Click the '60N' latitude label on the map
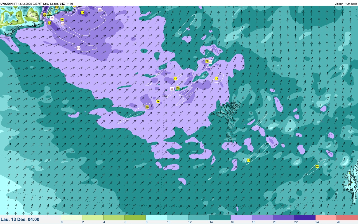Viewport: 358px width, 224px height. 50,198
